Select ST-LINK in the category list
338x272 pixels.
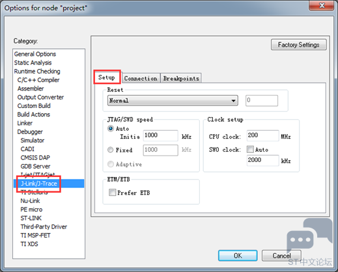click(x=31, y=218)
